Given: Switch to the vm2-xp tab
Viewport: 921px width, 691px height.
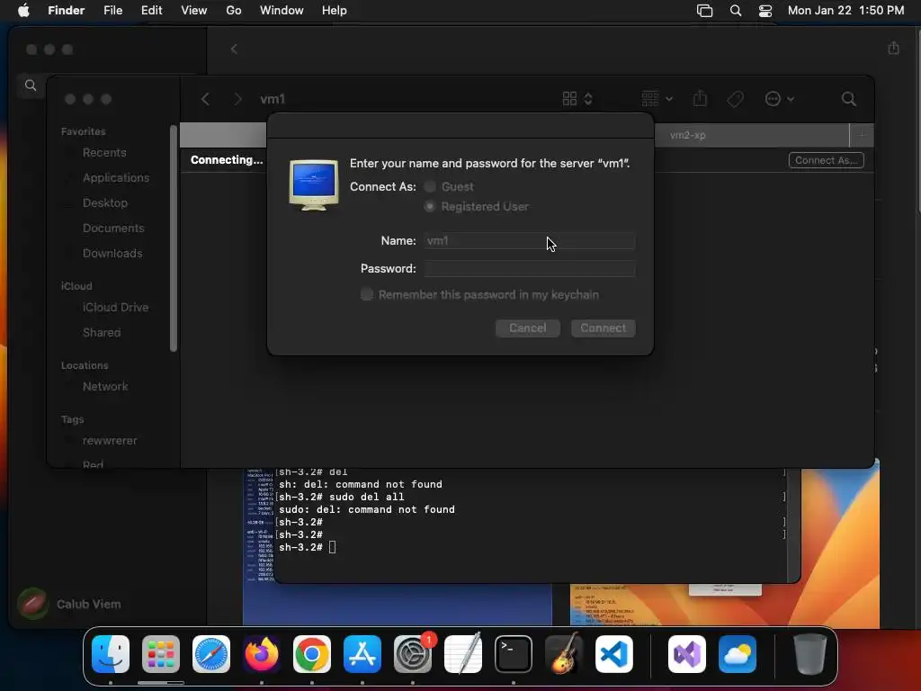Looking at the screenshot, I should [687, 135].
